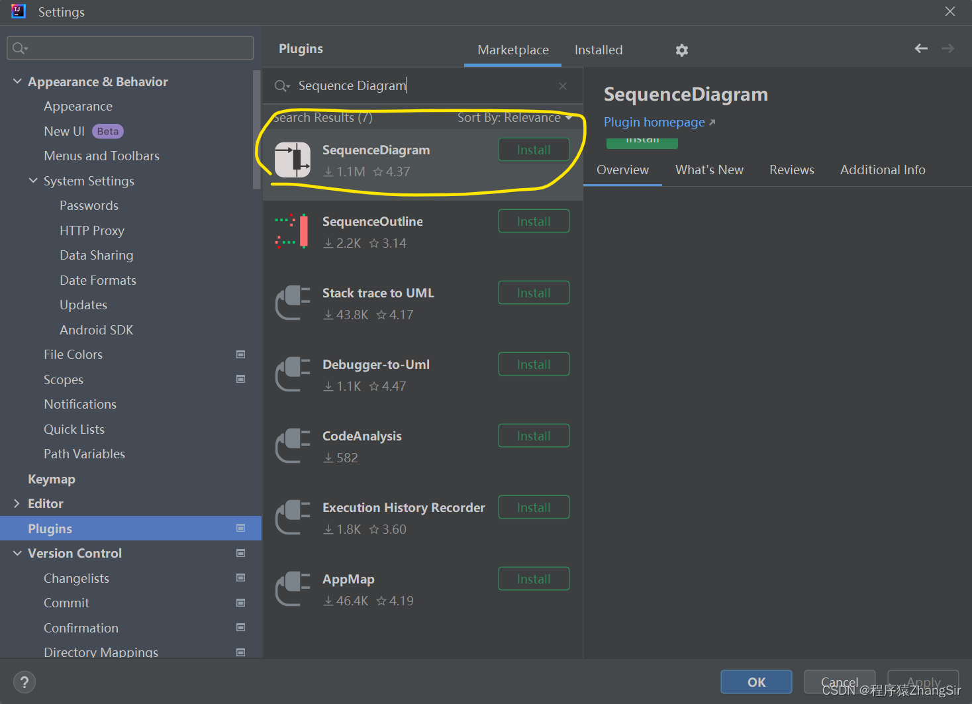
Task: Install the Execution History Recorder plugin
Action: 534,507
